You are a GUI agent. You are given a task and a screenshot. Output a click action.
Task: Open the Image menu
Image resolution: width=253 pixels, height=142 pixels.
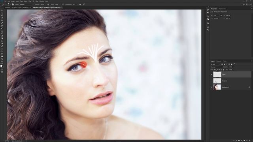click(13, 1)
